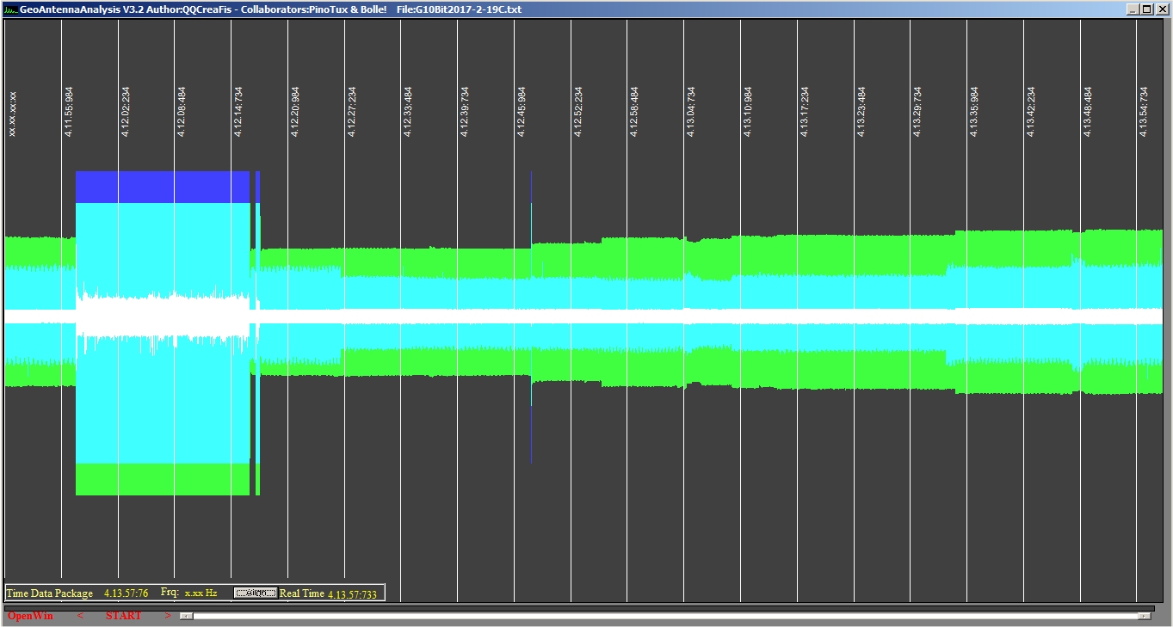Click the Time Data Package label
Image resolution: width=1173 pixels, height=627 pixels.
(49, 593)
